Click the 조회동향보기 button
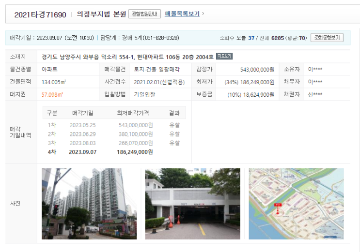Screen dimensions: 360x252 tap(327, 38)
